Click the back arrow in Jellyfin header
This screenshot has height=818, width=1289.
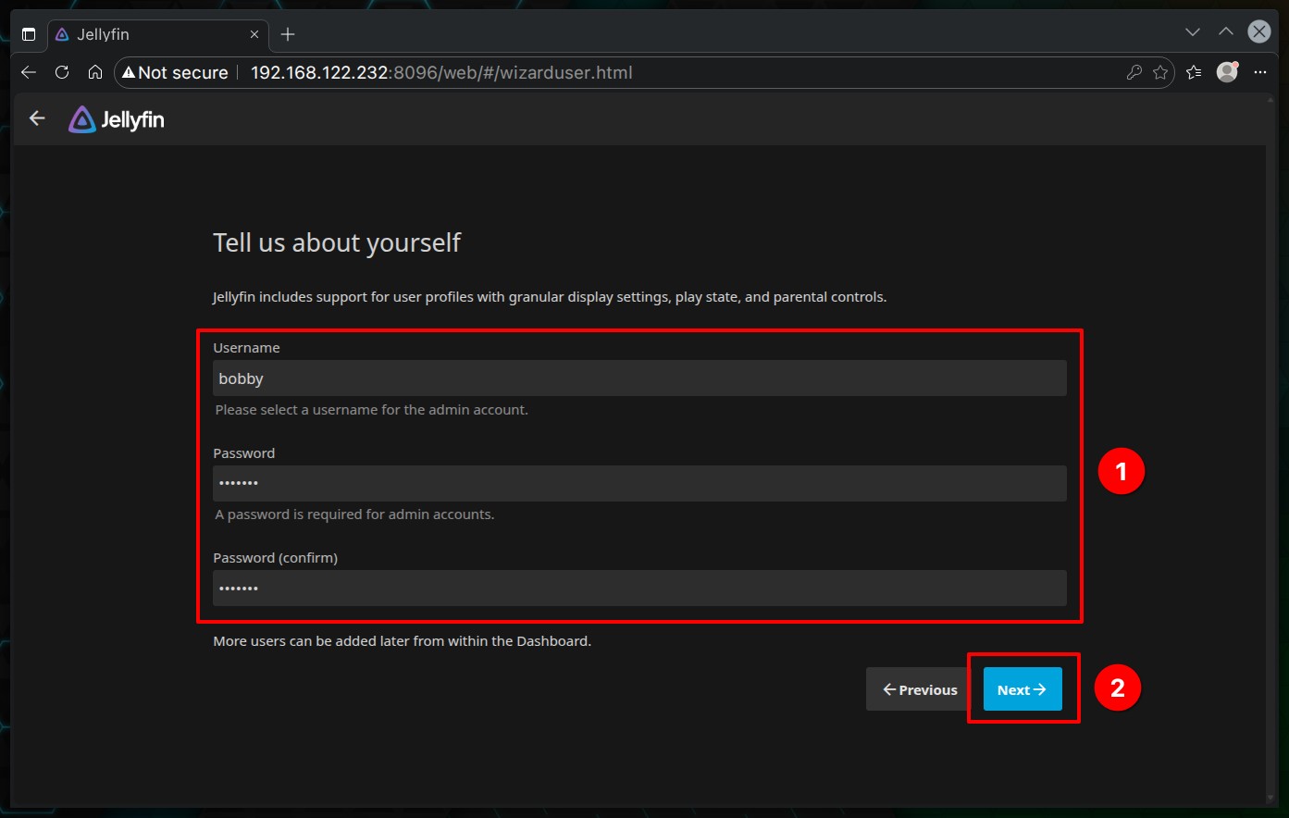(37, 118)
